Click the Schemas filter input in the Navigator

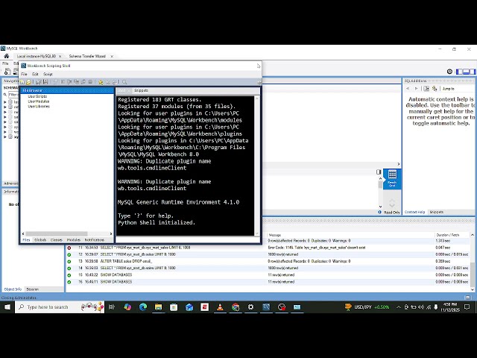(x=13, y=95)
